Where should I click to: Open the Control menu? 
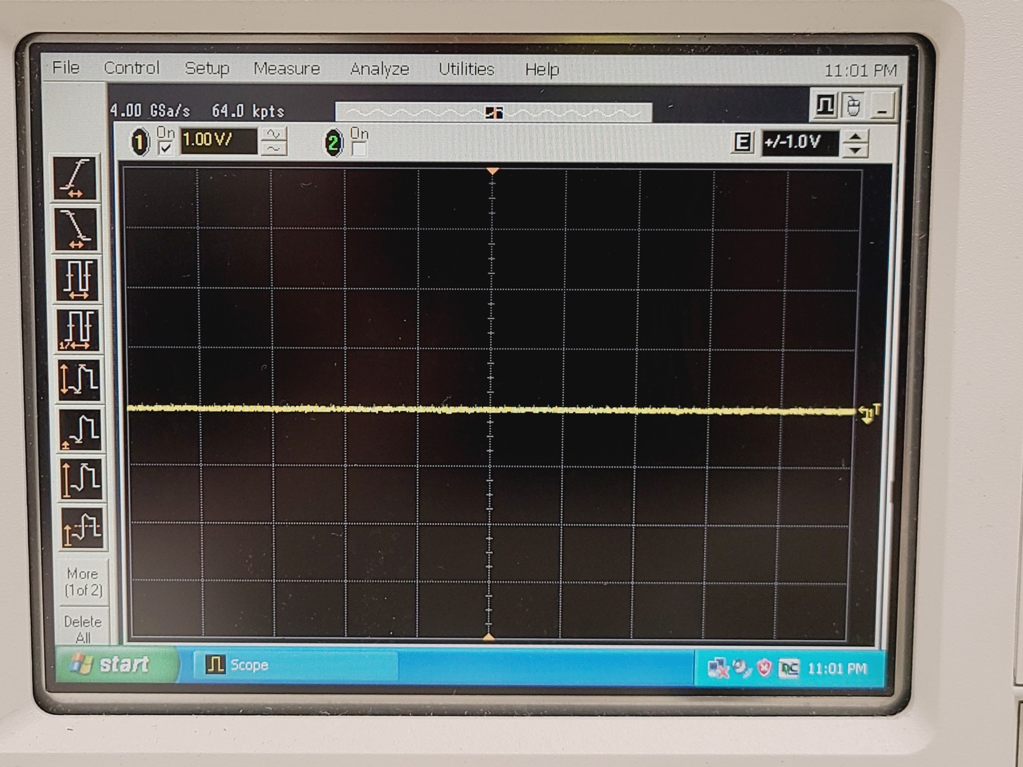coord(131,68)
